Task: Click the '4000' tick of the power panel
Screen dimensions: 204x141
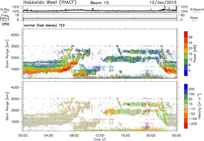Action: click(15, 35)
